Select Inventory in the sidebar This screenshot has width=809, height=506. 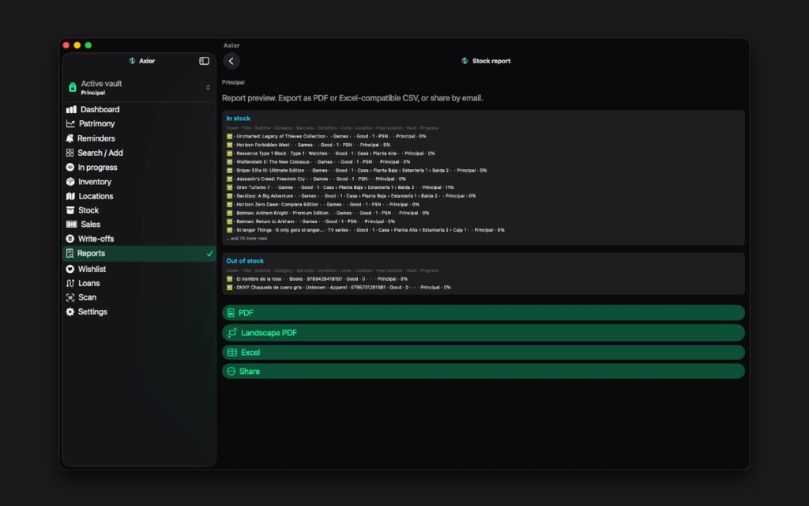tap(139, 182)
